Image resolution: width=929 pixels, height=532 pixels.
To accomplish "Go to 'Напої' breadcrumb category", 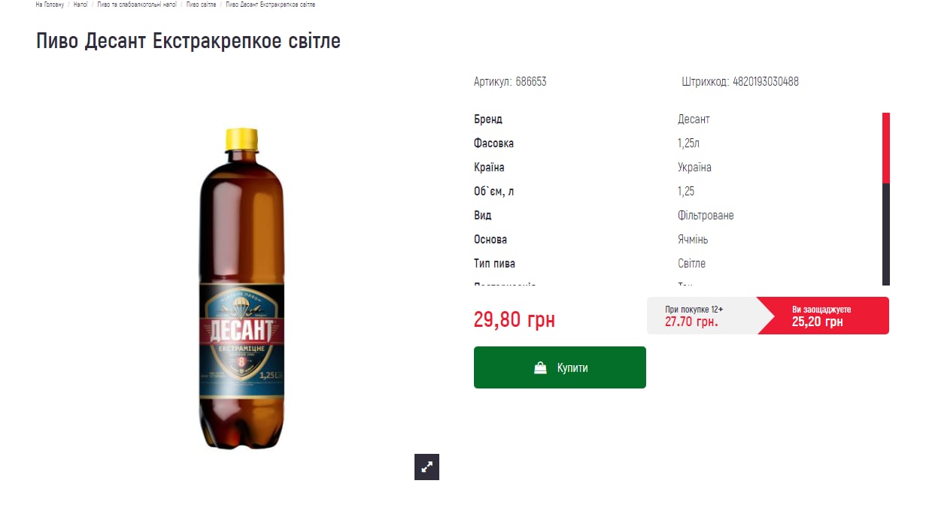I will (x=81, y=5).
